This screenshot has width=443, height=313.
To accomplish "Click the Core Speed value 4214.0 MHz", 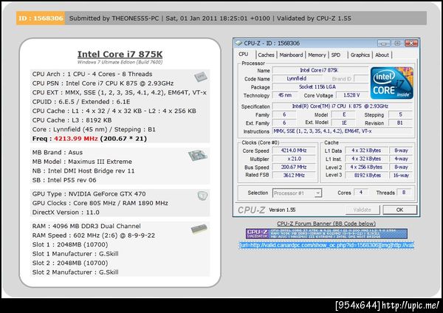I will tap(294, 151).
